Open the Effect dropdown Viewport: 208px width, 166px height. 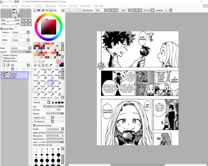coord(28,40)
